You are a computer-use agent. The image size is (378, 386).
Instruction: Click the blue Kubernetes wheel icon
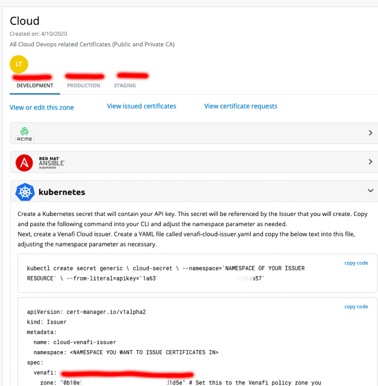coord(25,192)
